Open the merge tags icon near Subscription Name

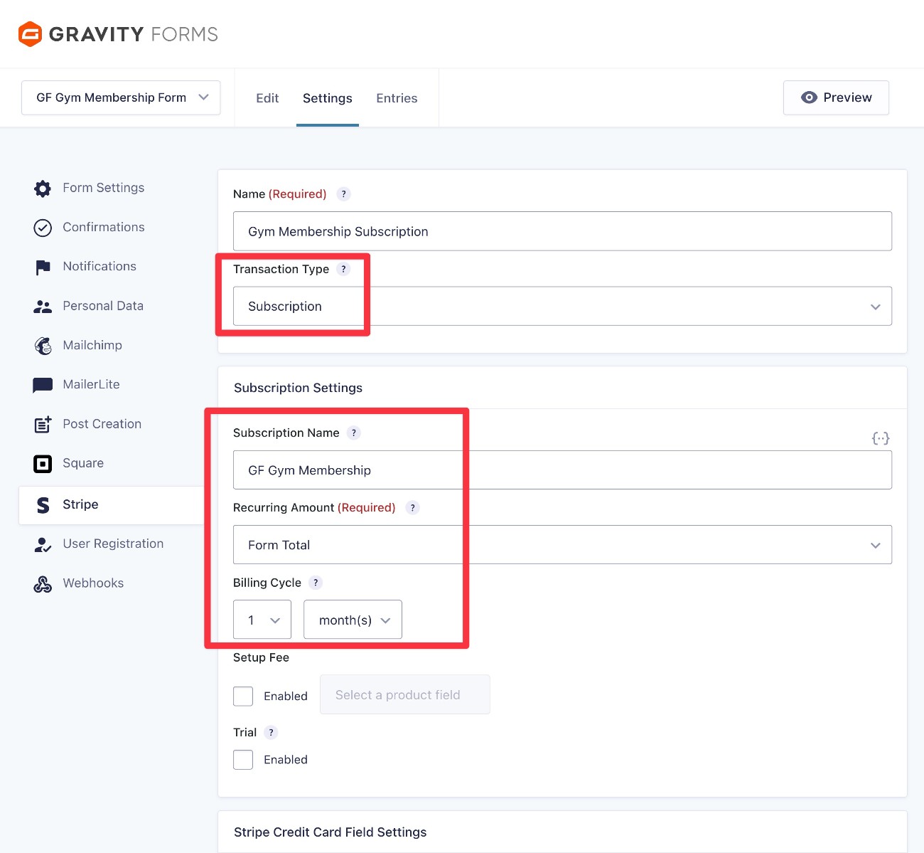click(881, 438)
